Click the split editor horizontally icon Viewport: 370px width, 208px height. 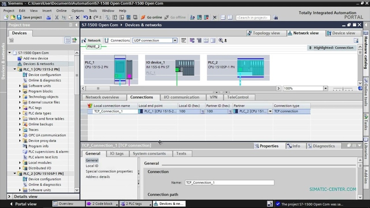click(223, 17)
